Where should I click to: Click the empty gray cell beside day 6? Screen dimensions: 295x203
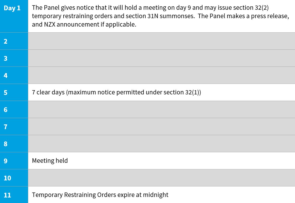pyautogui.click(x=161, y=110)
